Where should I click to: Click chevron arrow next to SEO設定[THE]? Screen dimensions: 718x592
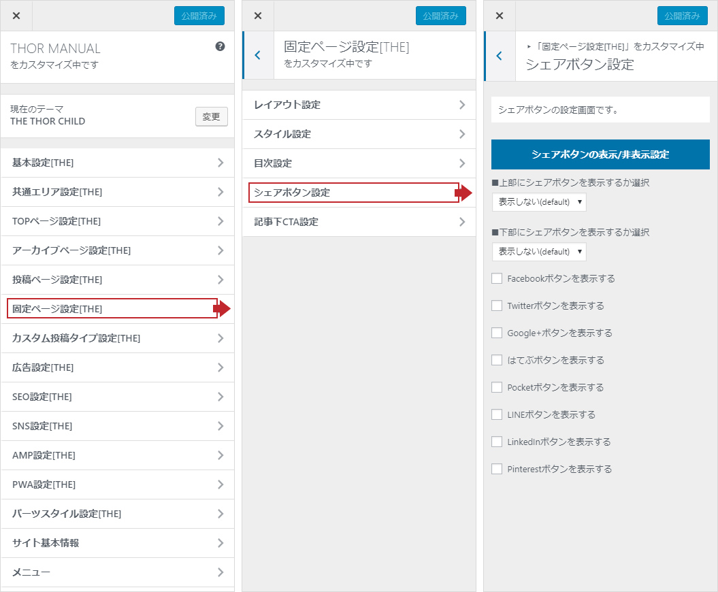(x=221, y=397)
